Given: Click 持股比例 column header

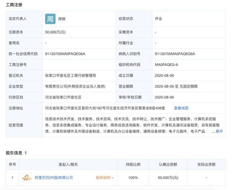Looking at the screenshot, I should click(133, 164).
